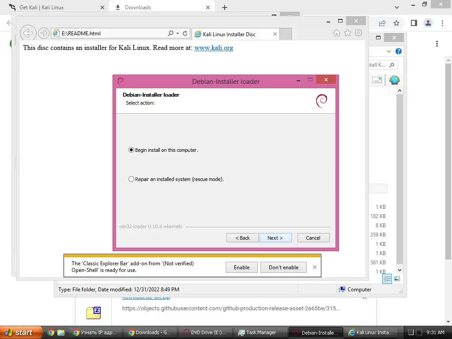Open the Узнать IP адр... Chrome taskbar button

(96, 332)
